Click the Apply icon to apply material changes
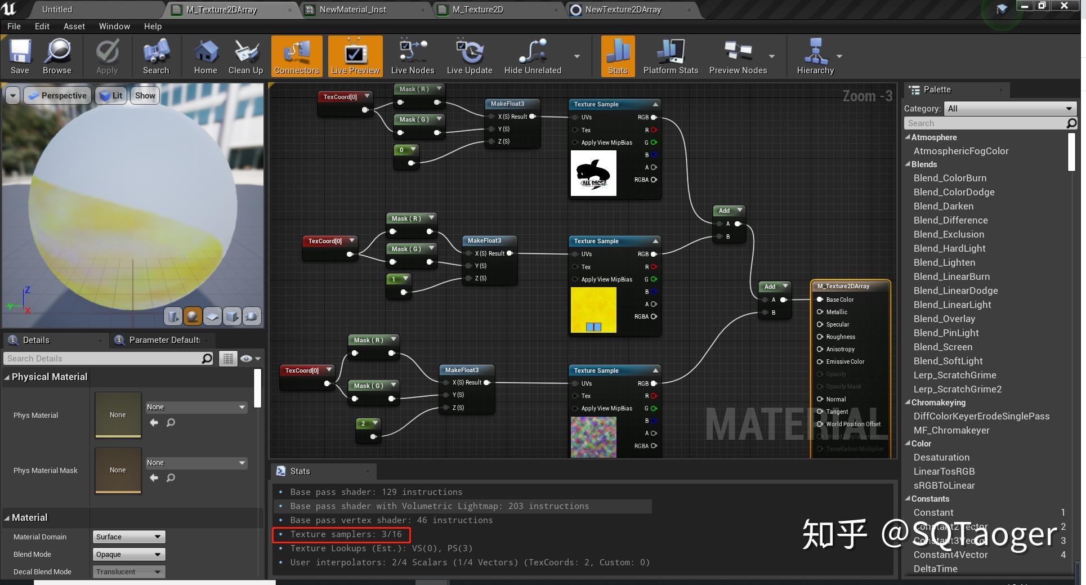Viewport: 1086px width, 585px height. click(x=106, y=56)
